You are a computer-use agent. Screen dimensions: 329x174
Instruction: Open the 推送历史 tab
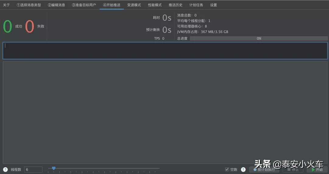tap(175, 5)
